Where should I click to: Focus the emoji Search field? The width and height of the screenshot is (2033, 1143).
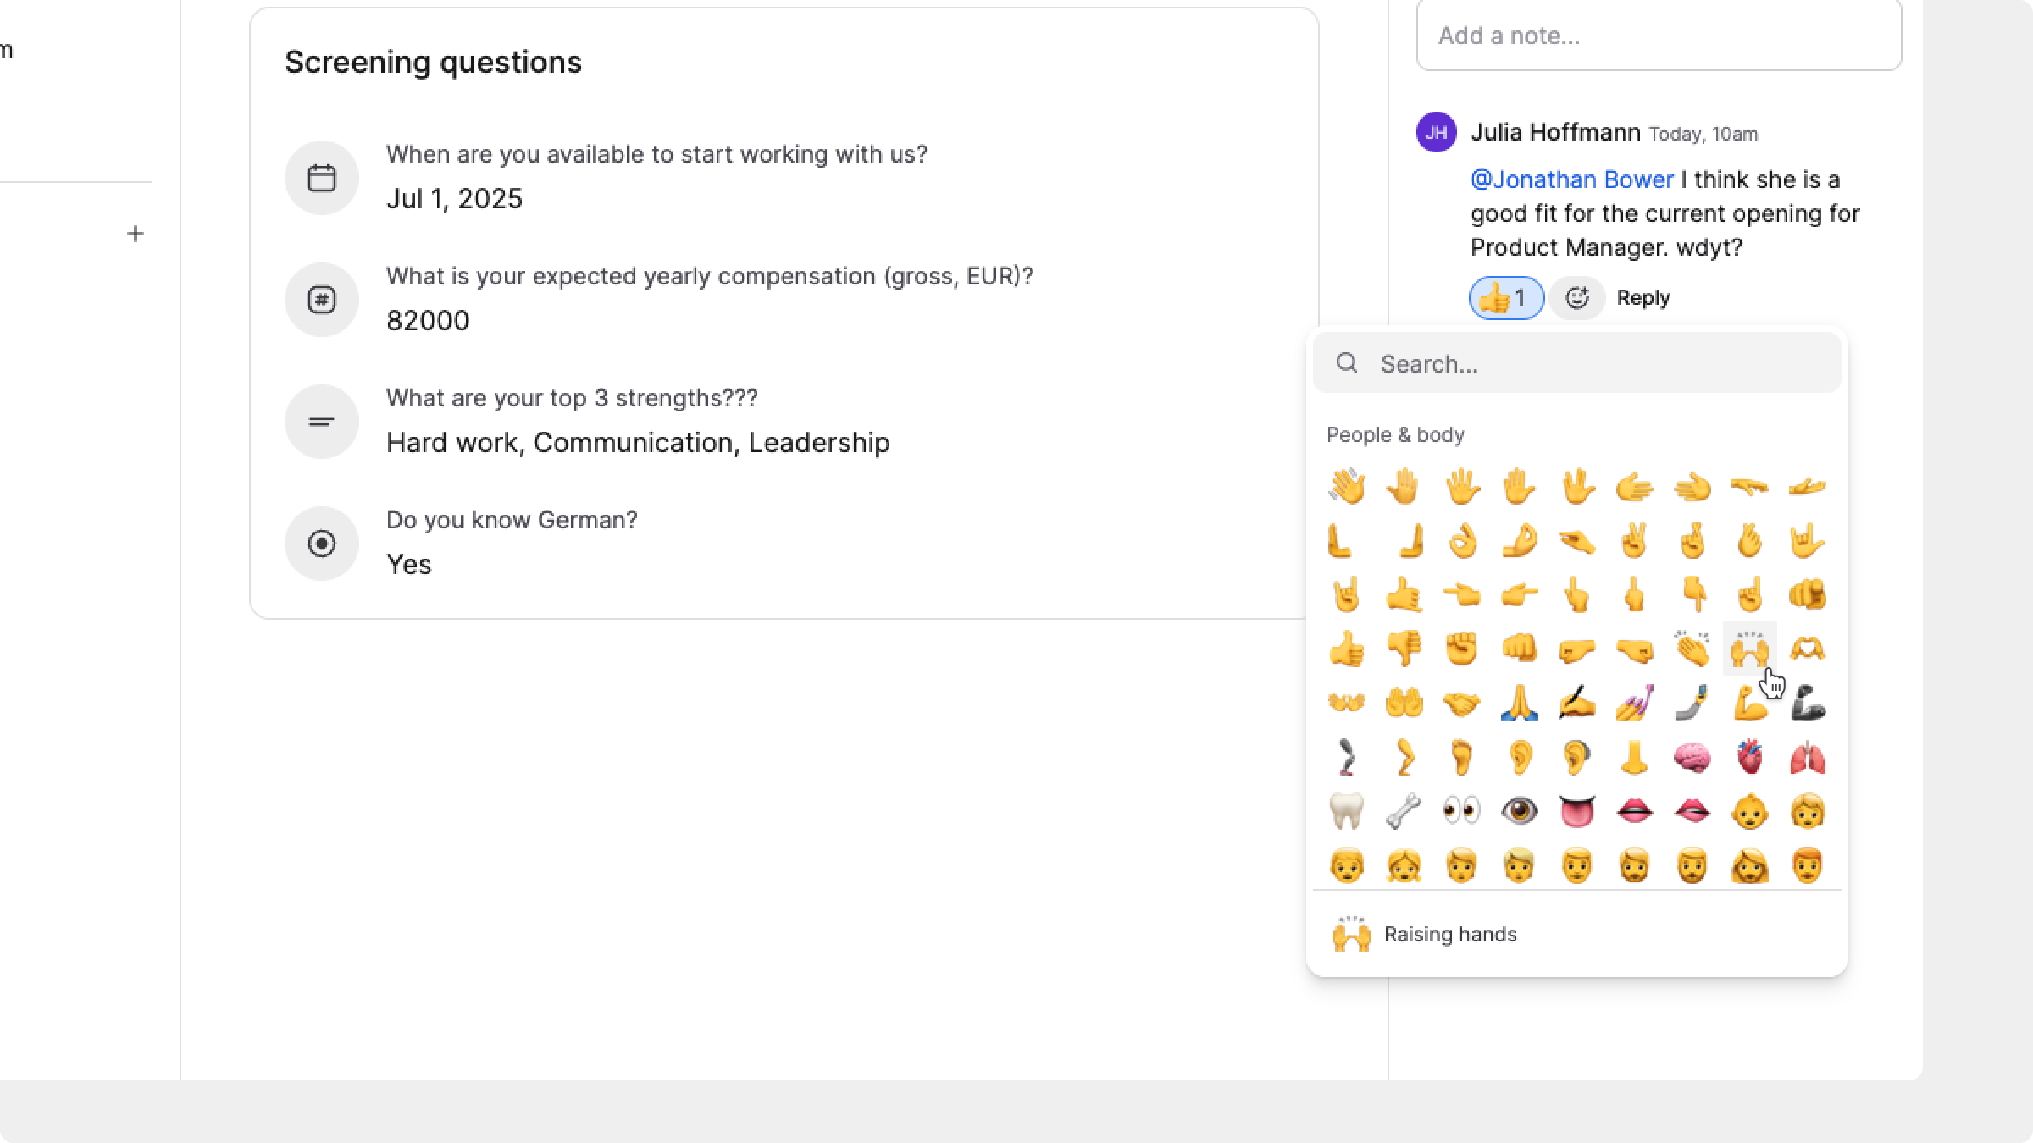click(x=1593, y=364)
